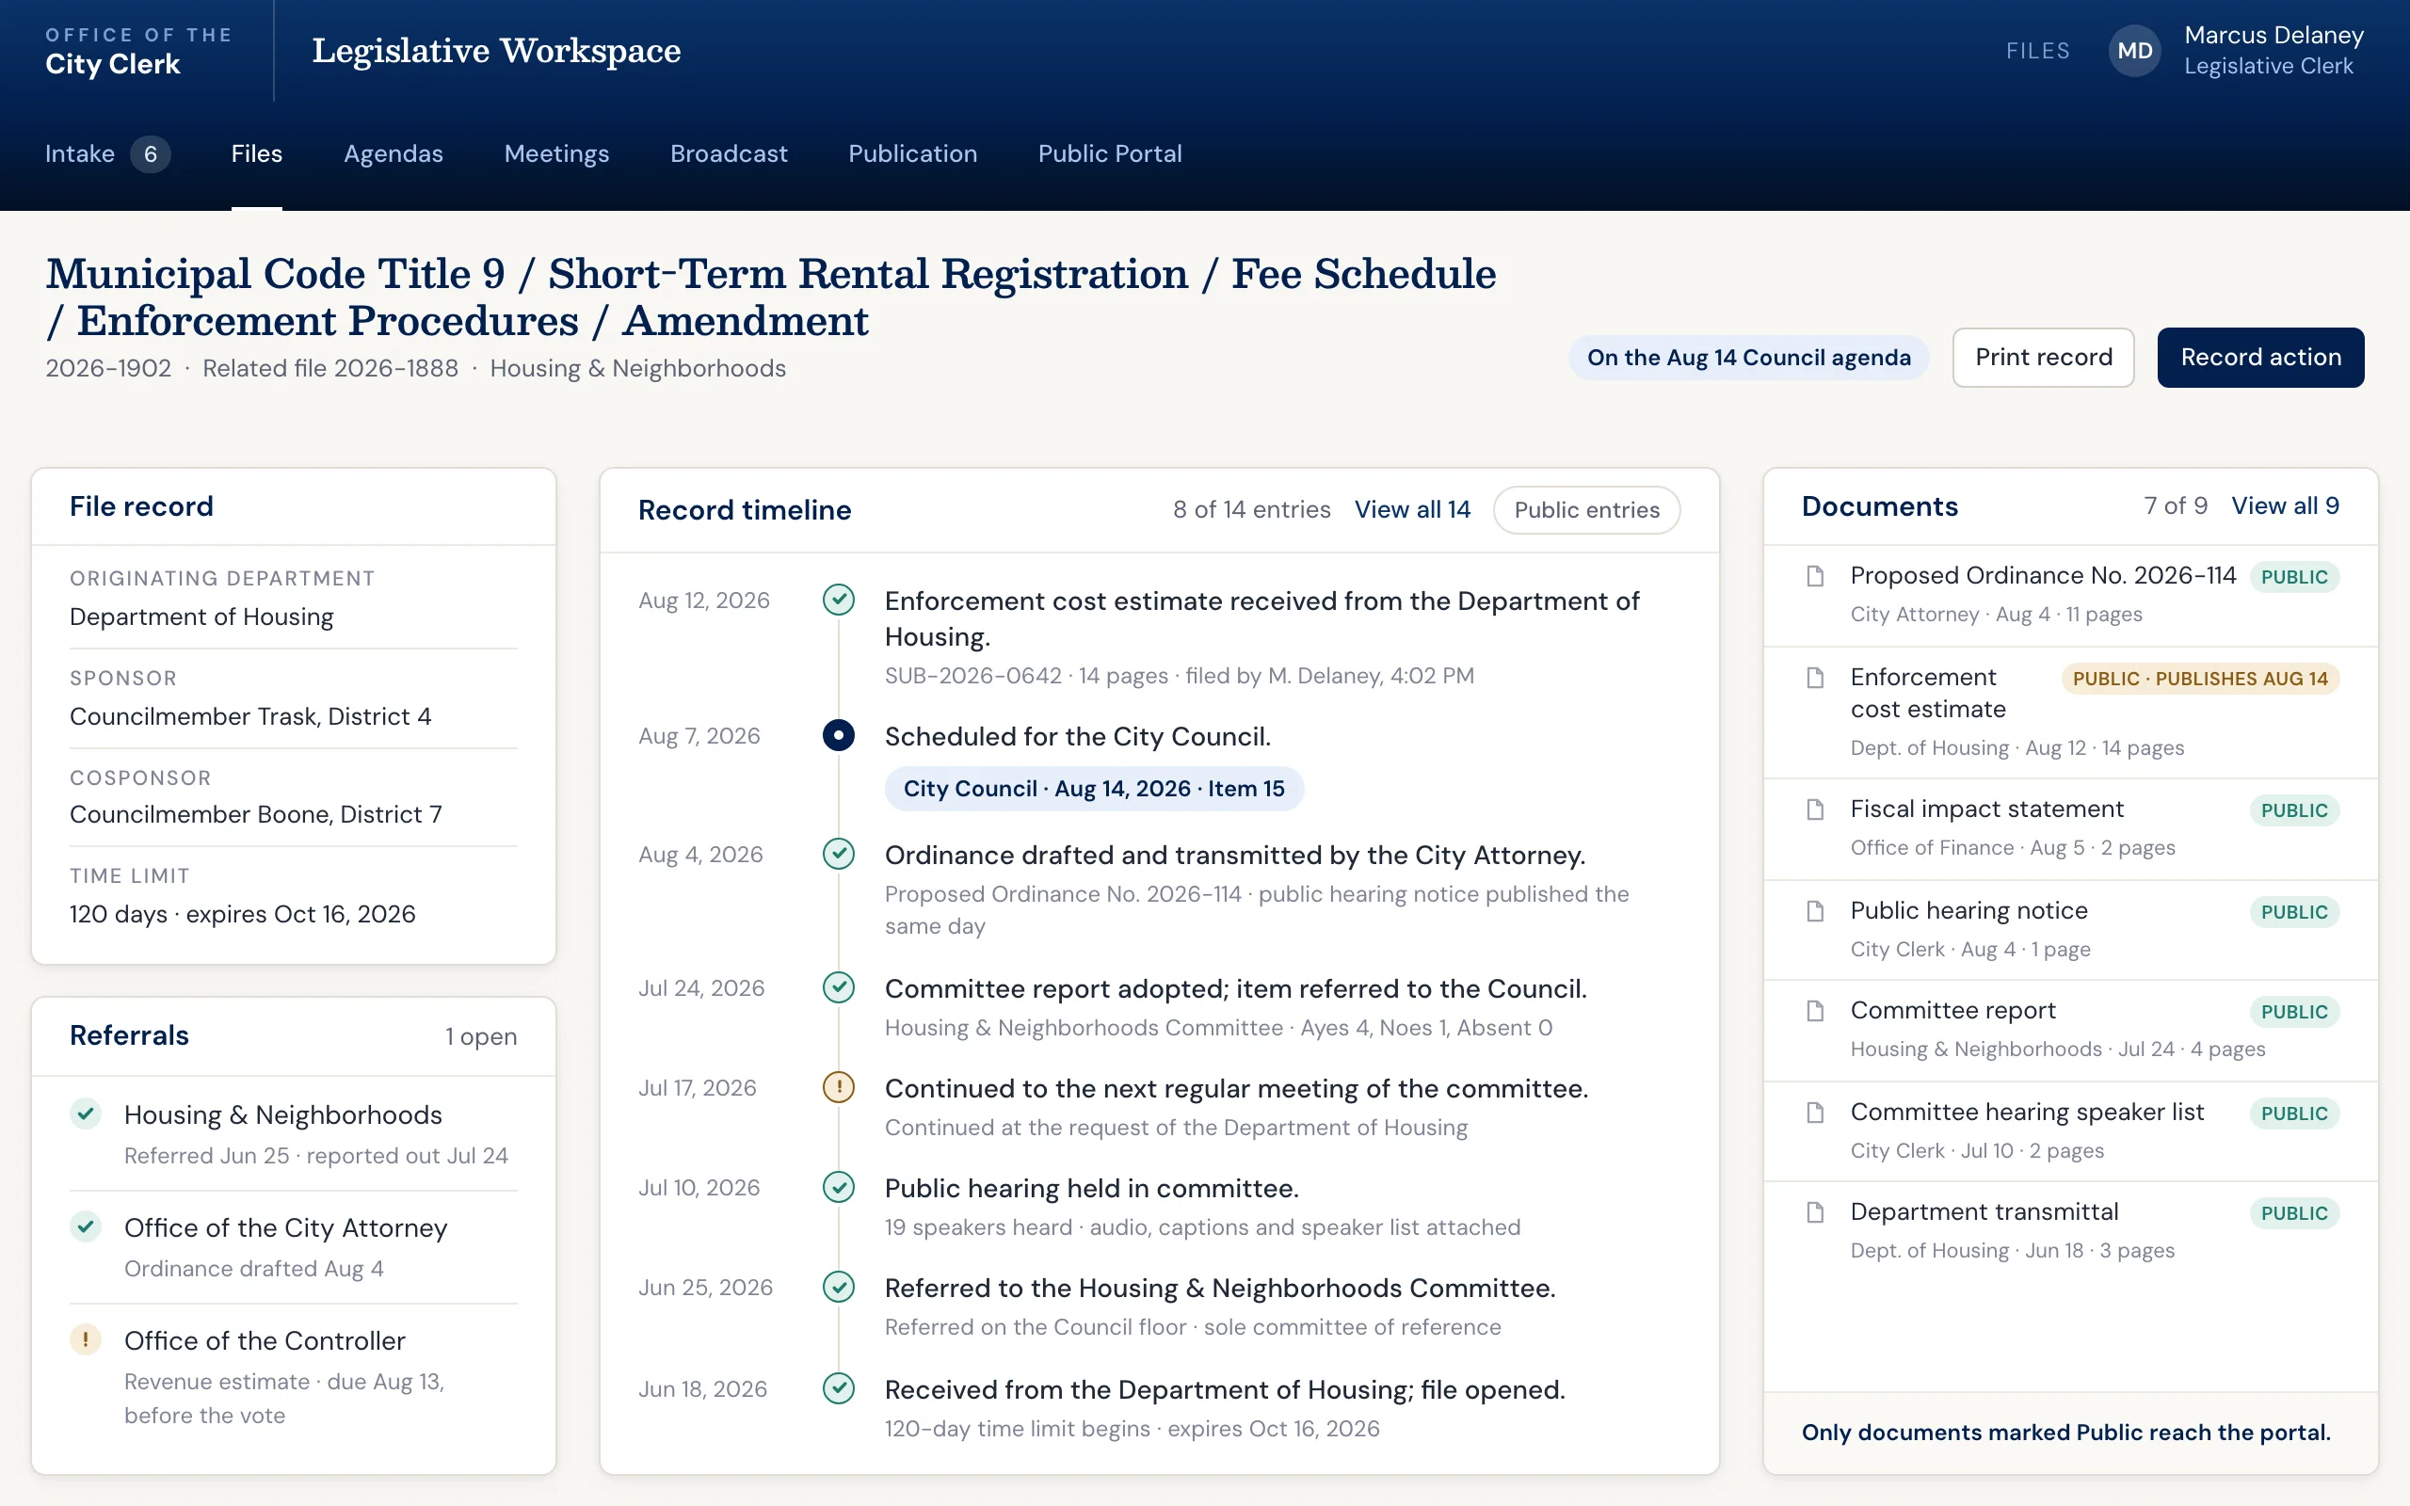Click "Scheduled for the City Council." entry
The height and width of the screenshot is (1506, 2410).
pyautogui.click(x=1078, y=736)
